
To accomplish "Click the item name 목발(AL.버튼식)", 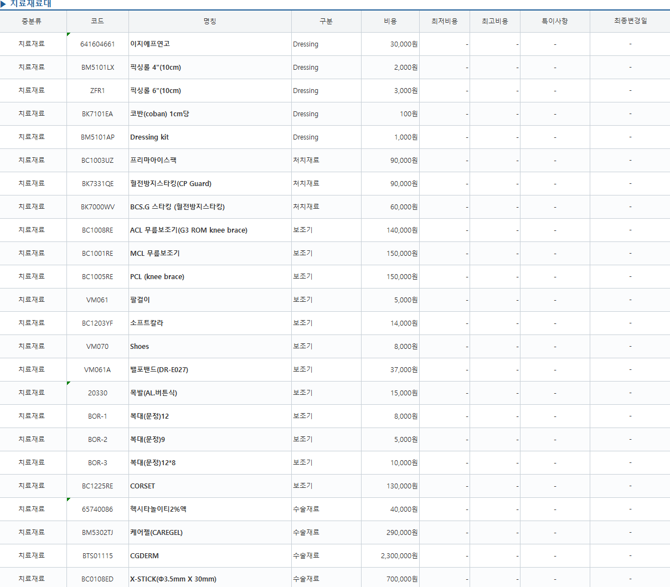I will [153, 393].
